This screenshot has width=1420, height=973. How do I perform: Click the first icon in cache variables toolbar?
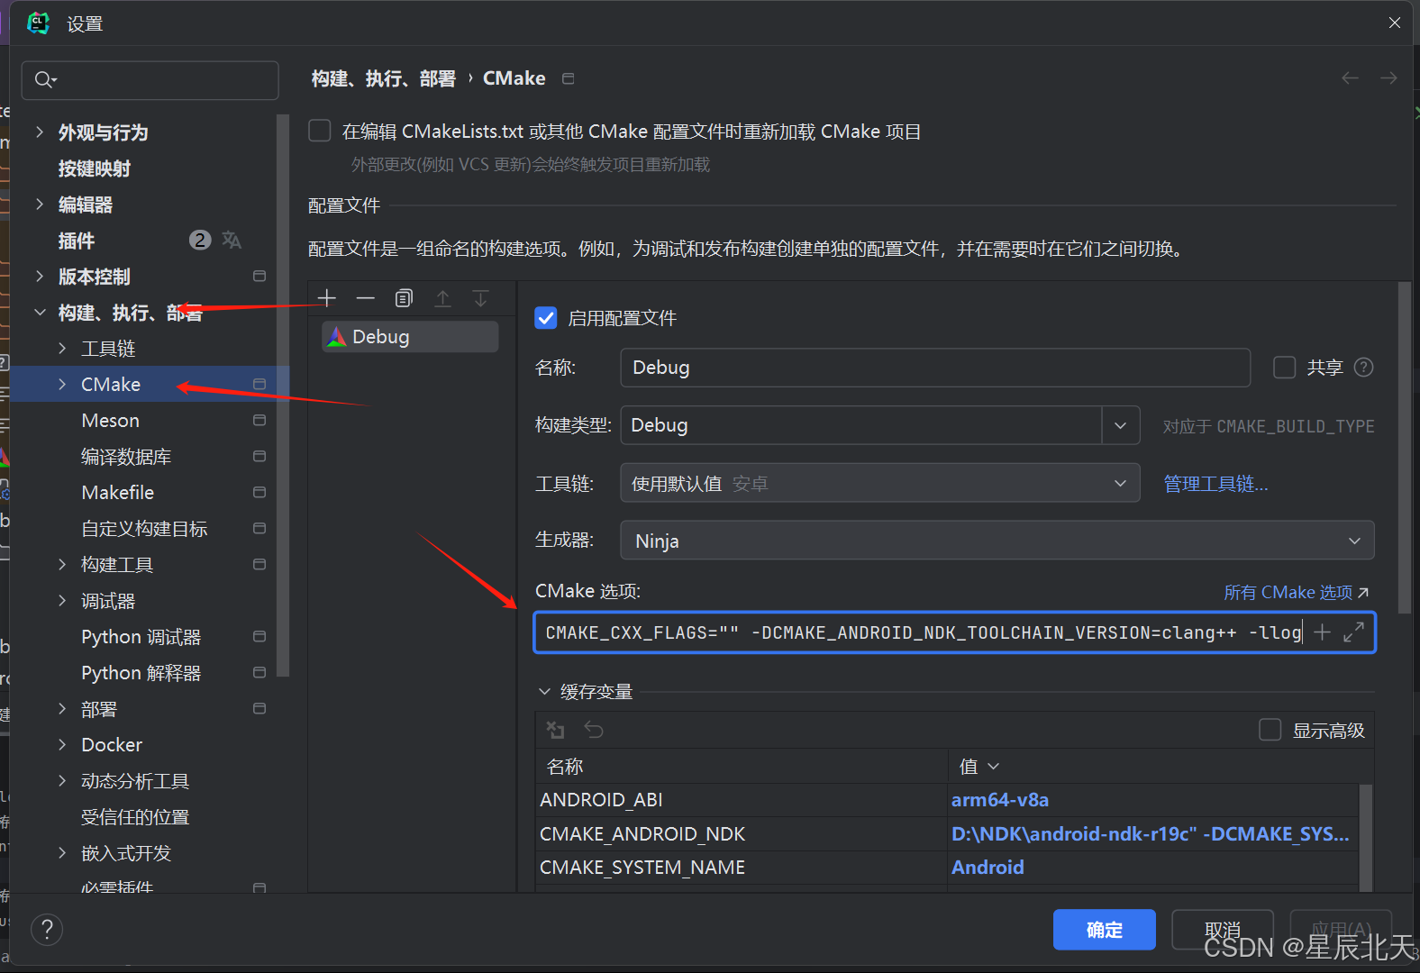click(555, 730)
